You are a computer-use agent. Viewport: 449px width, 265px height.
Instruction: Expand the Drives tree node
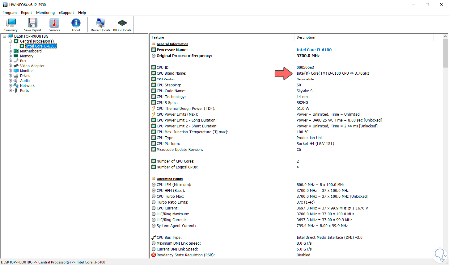pyautogui.click(x=11, y=76)
